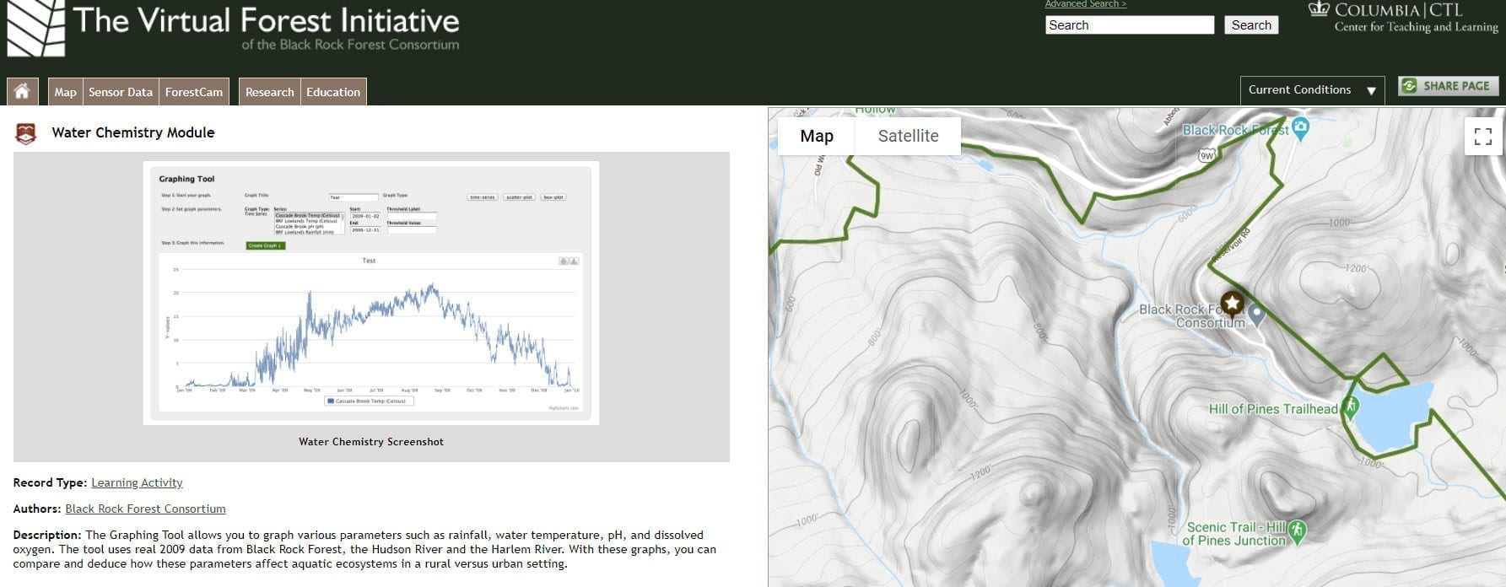Switch map to Satellite view

(908, 136)
